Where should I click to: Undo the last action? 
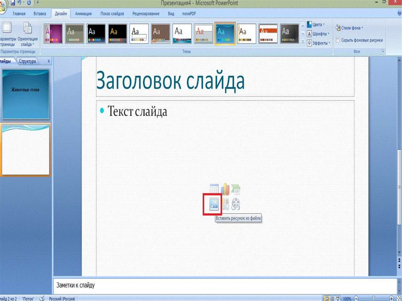click(19, 3)
